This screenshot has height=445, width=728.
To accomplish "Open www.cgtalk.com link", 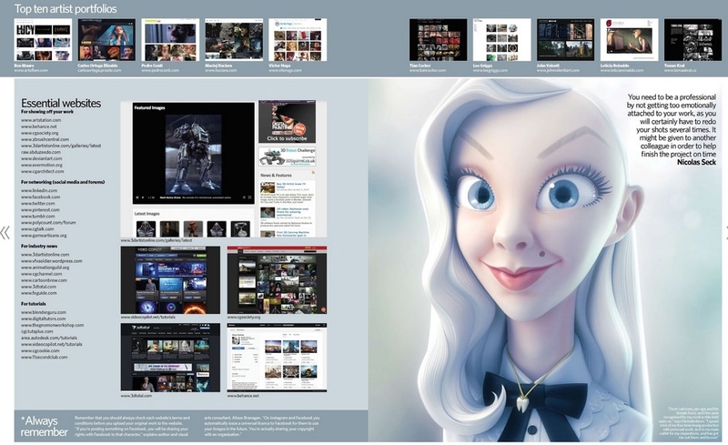I will 37,229.
